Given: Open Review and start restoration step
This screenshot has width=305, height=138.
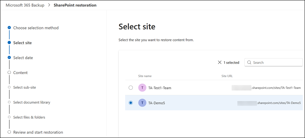Looking at the screenshot, I should 38,132.
